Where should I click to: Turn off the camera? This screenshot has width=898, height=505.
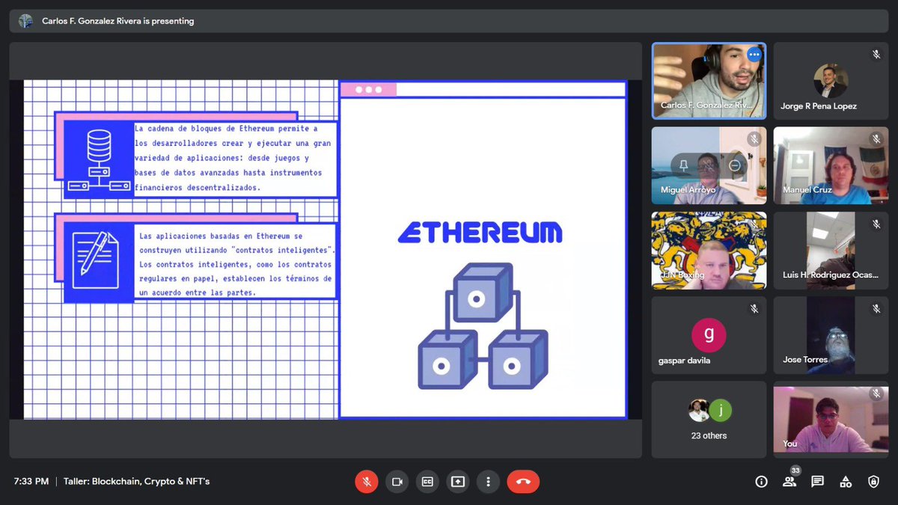click(397, 481)
